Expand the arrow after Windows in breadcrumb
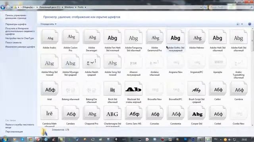254x142 pixels. [76, 7]
